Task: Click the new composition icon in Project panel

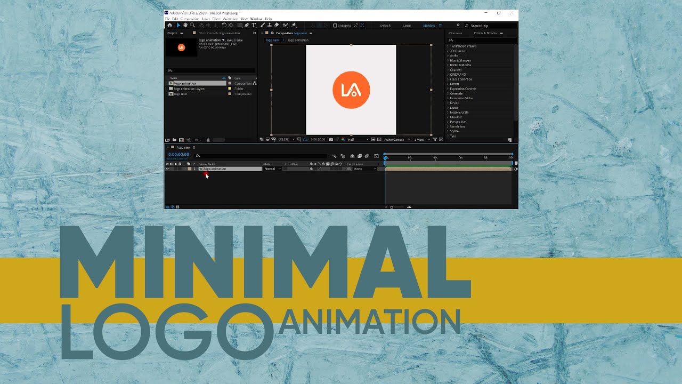Action: 181,140
